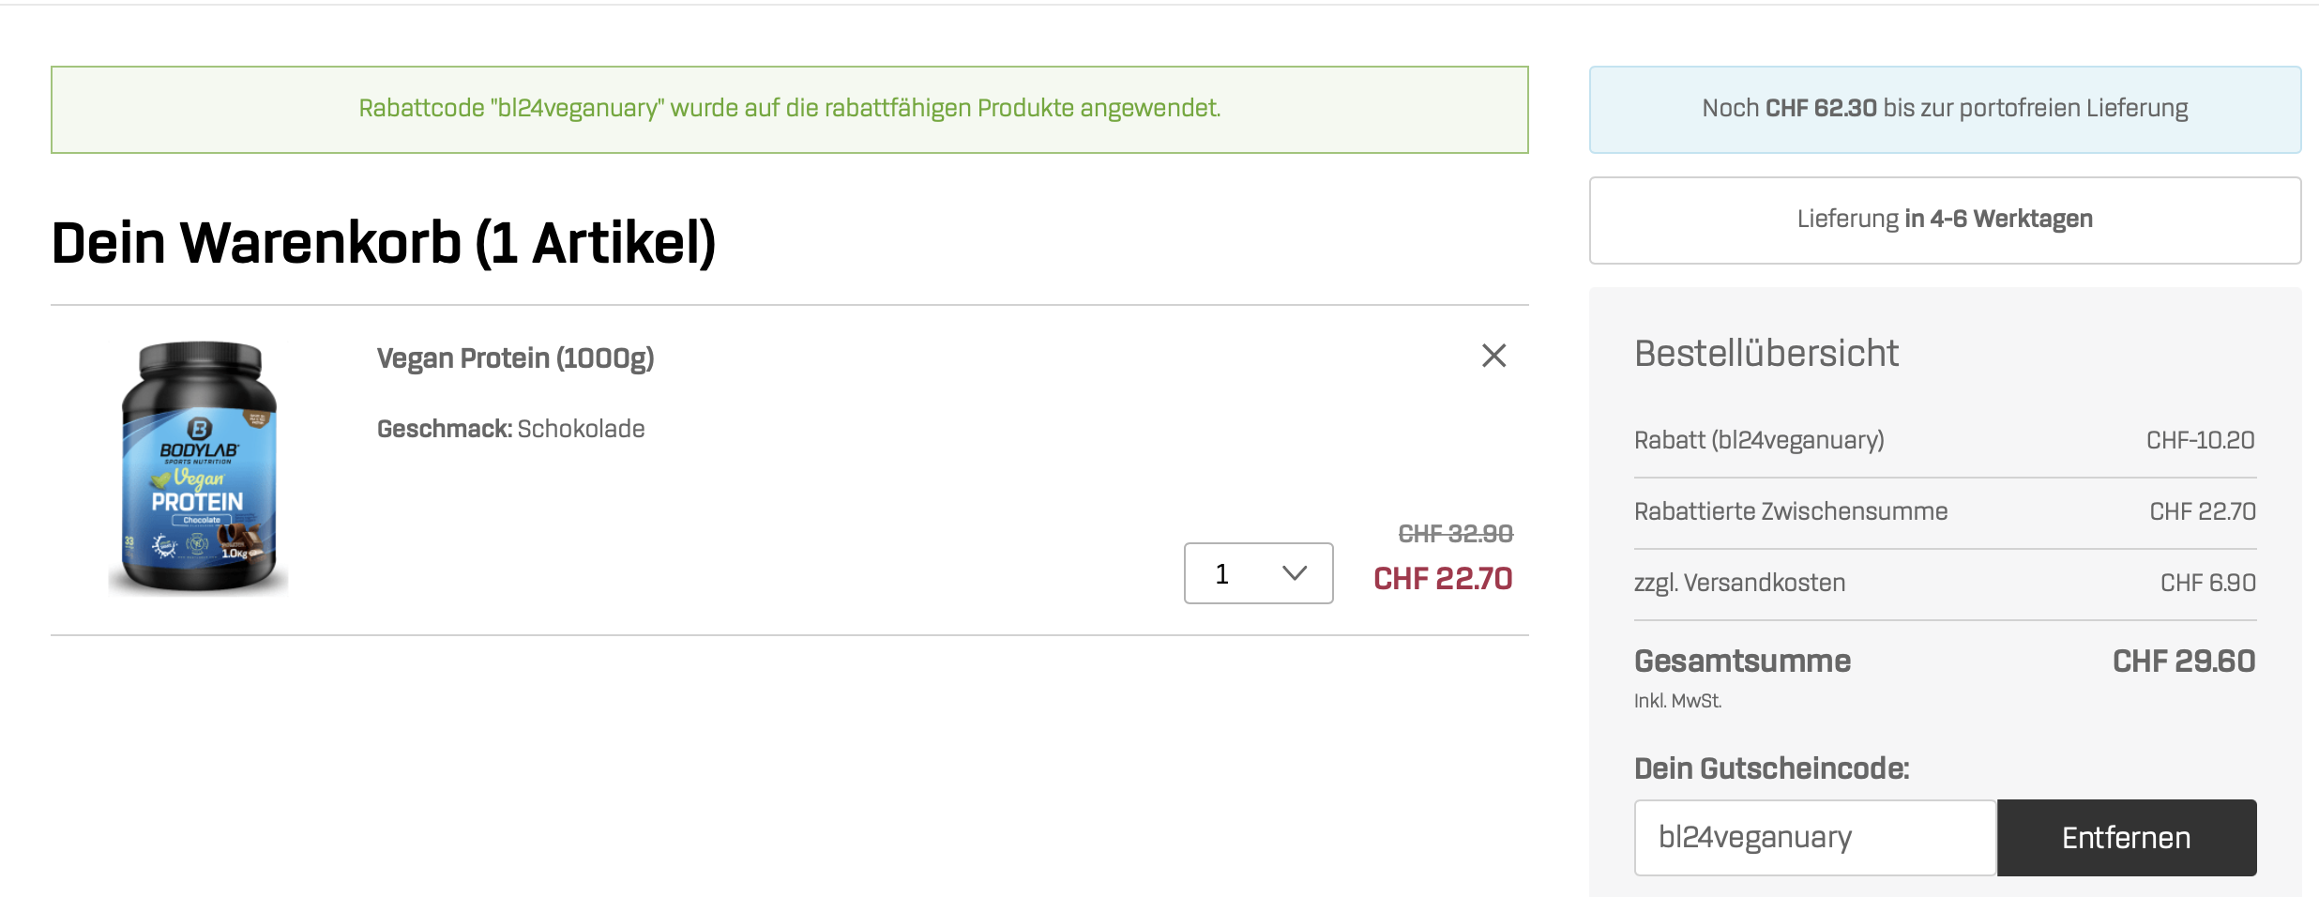Click the portofreie Lieferung info banner
Screen dimensions: 2319x897
(x=1945, y=109)
